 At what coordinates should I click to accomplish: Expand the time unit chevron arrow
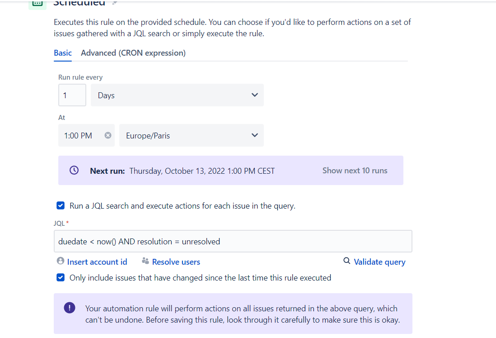point(255,95)
